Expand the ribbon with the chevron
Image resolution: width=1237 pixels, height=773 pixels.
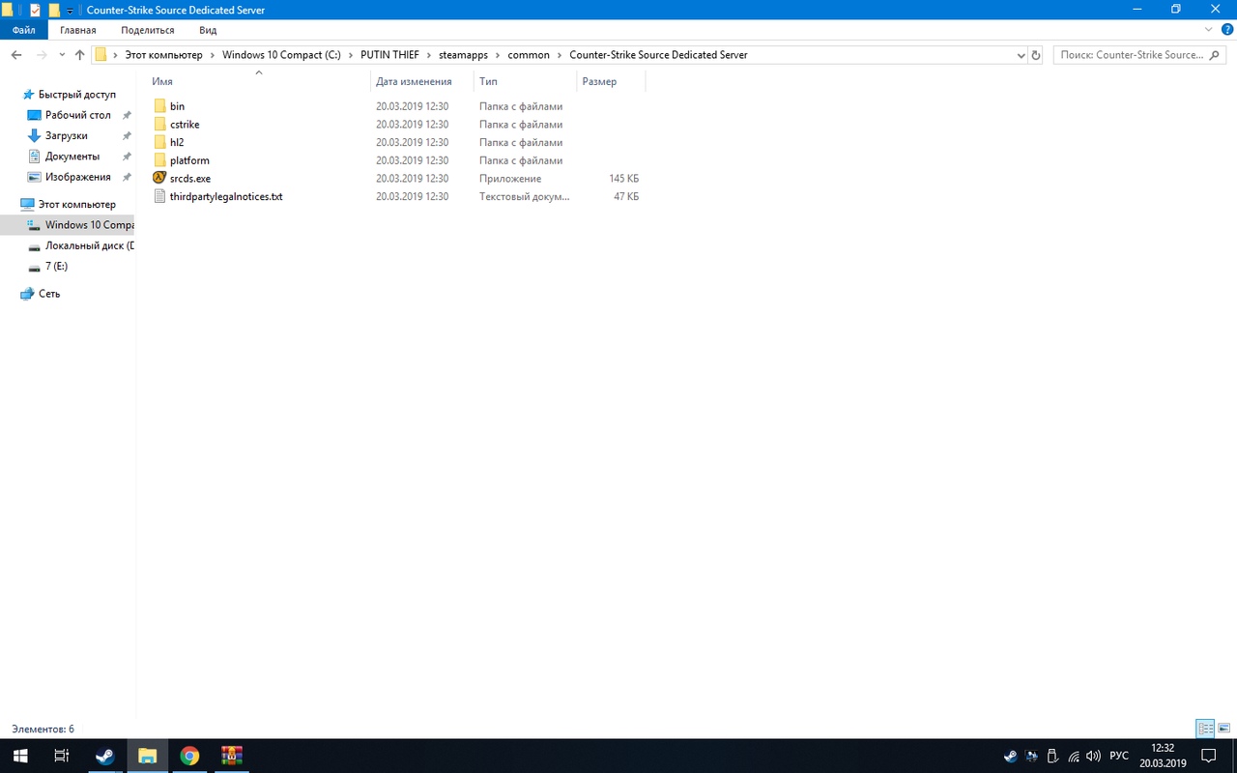[1208, 30]
